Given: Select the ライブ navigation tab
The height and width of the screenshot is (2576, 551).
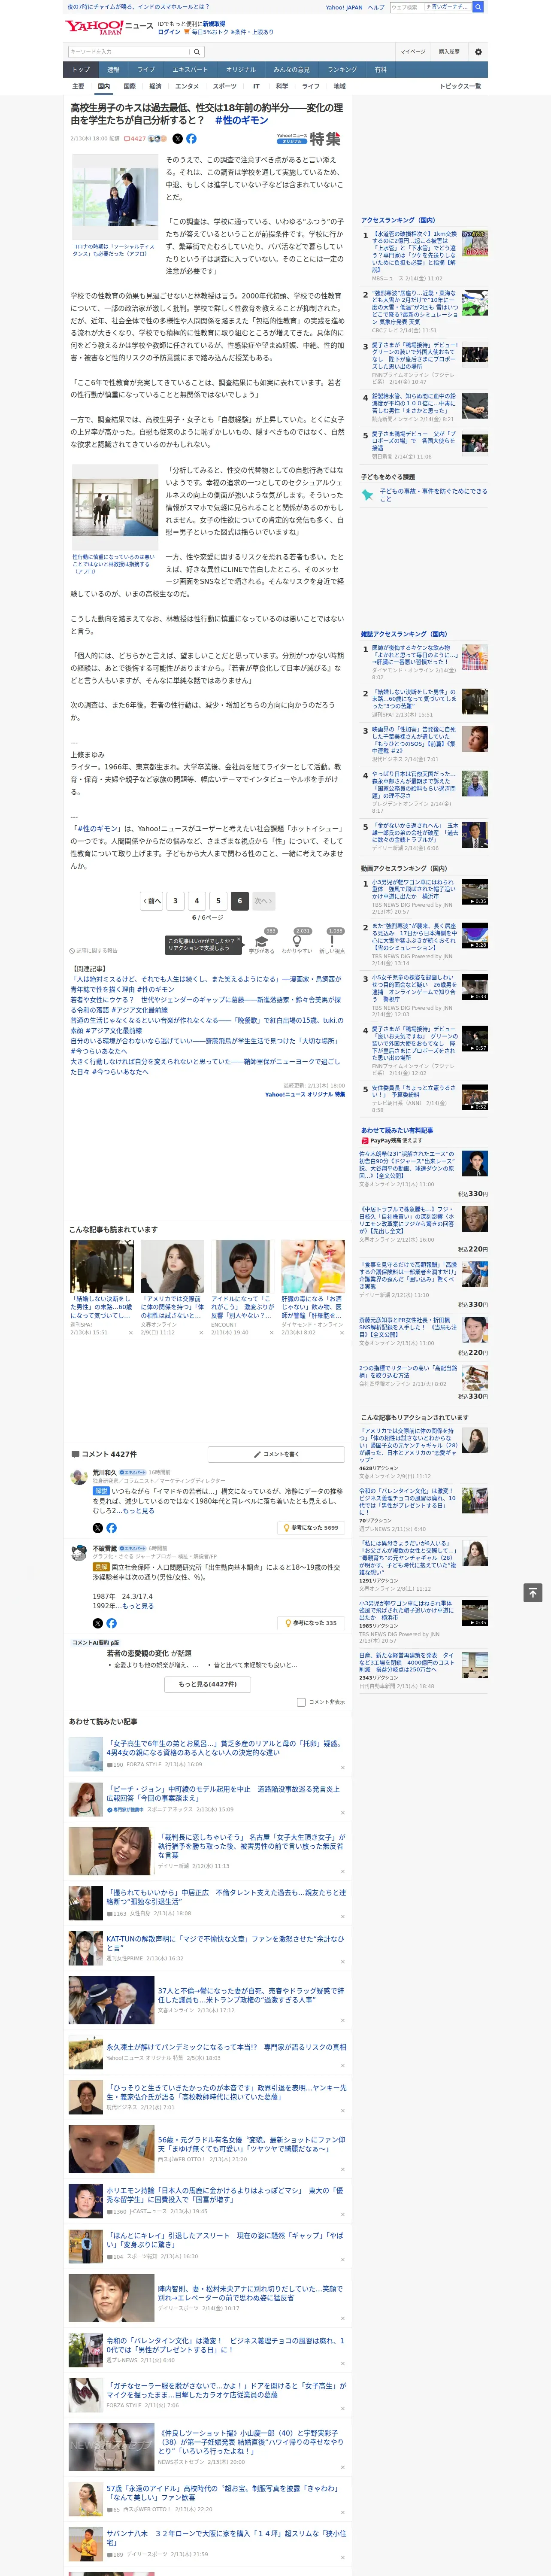Looking at the screenshot, I should (146, 70).
